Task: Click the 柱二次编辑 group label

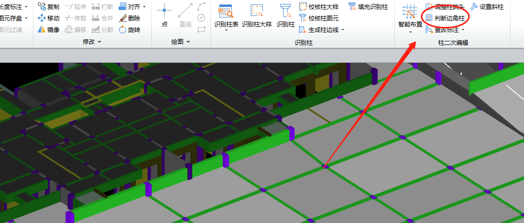Action: click(453, 42)
